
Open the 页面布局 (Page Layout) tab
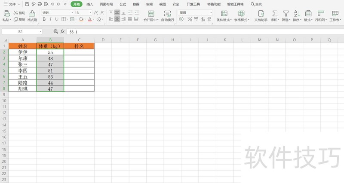coord(106,4)
